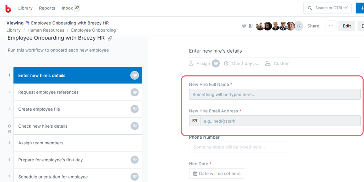Select task Request employee references
Image resolution: width=364 pixels, height=182 pixels.
point(78,92)
